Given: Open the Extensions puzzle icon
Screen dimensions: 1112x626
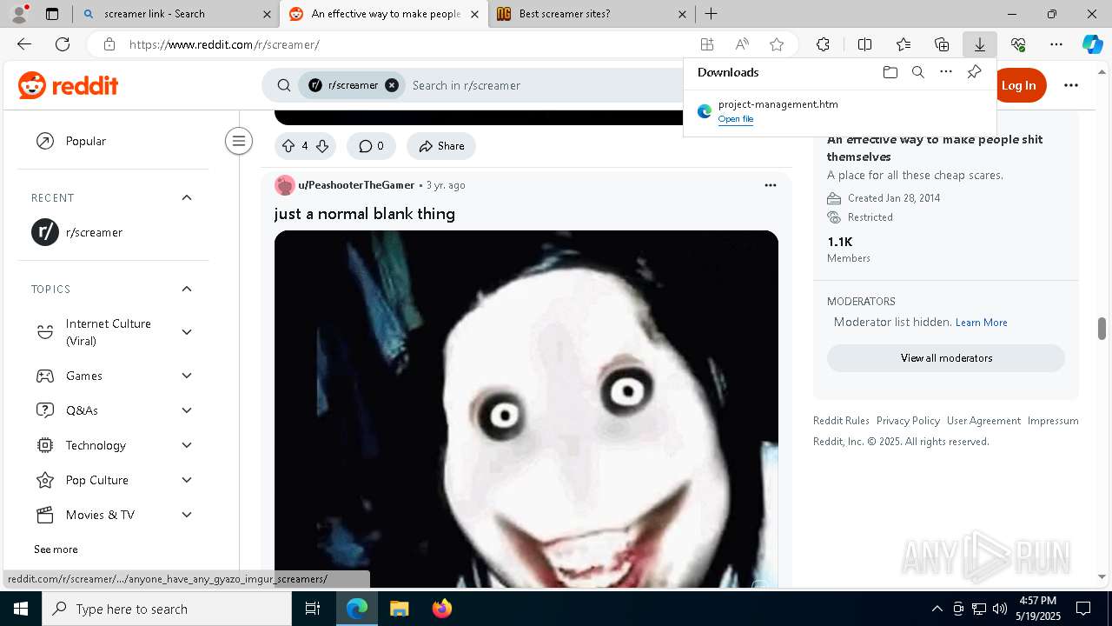Looking at the screenshot, I should (x=823, y=44).
